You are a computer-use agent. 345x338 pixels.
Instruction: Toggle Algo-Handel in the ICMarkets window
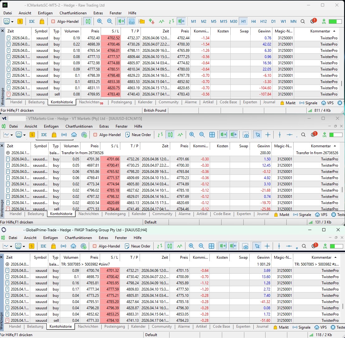(65, 21)
